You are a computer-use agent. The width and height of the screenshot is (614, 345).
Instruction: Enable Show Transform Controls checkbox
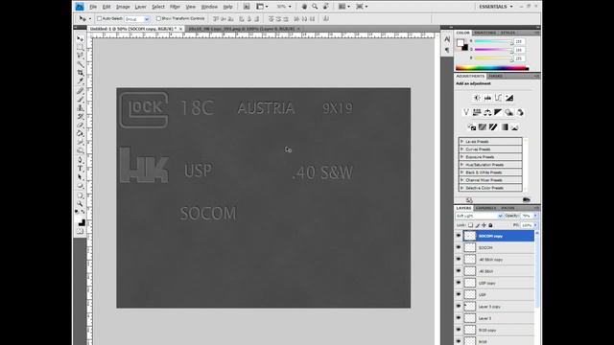[158, 19]
